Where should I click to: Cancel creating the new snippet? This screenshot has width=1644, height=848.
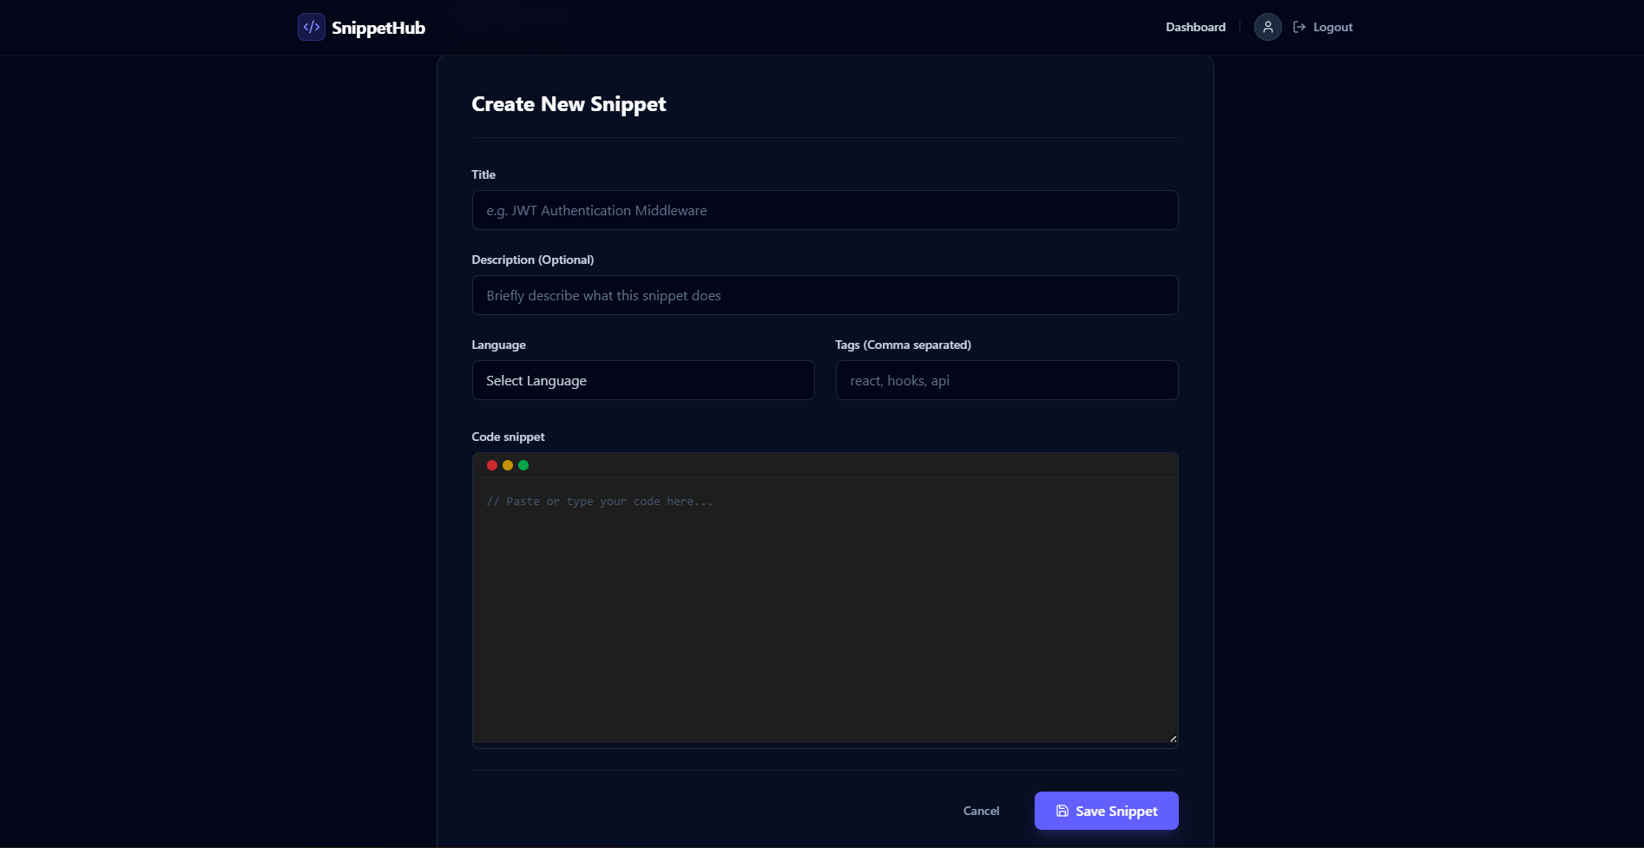(x=981, y=811)
